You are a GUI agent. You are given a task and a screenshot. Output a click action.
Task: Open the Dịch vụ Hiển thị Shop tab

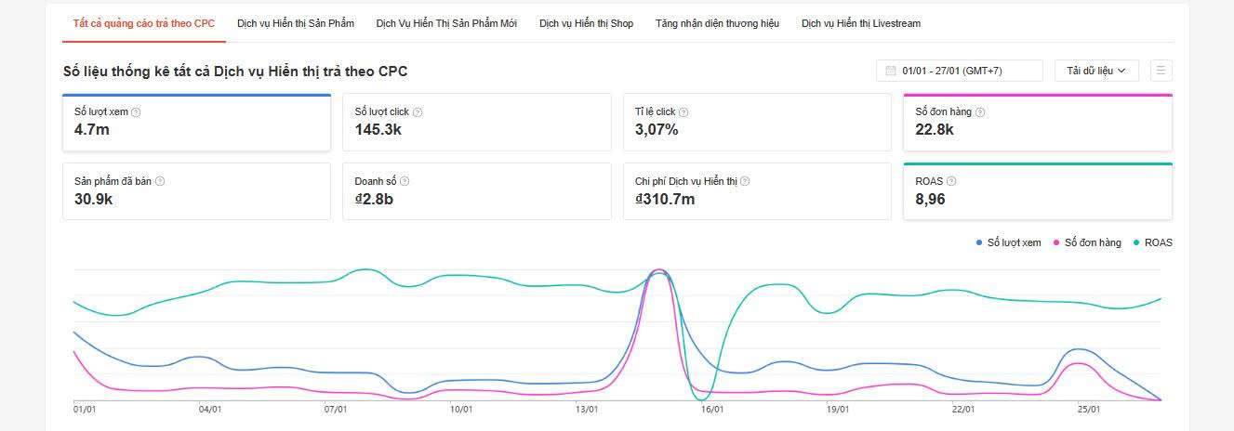[586, 23]
